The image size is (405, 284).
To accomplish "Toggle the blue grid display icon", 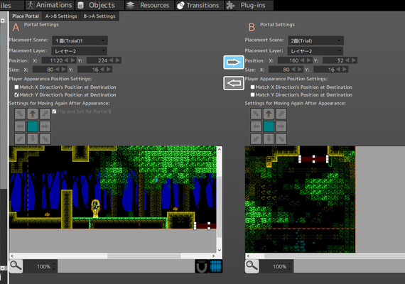I will (x=216, y=266).
